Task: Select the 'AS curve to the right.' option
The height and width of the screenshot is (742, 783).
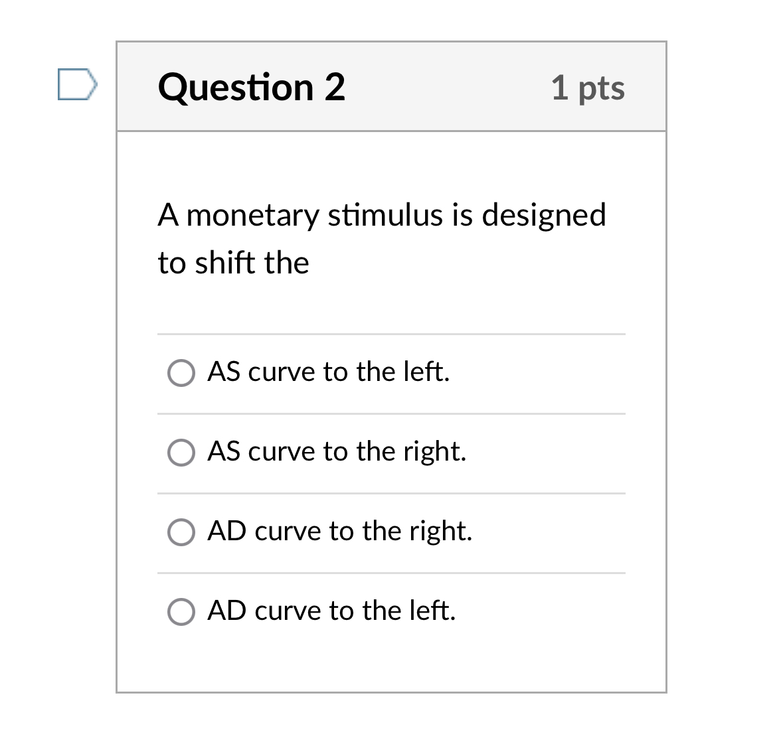Action: pos(181,453)
